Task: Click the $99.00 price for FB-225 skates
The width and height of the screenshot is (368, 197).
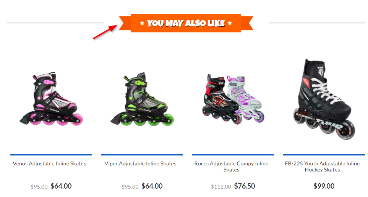Action: 324,186
